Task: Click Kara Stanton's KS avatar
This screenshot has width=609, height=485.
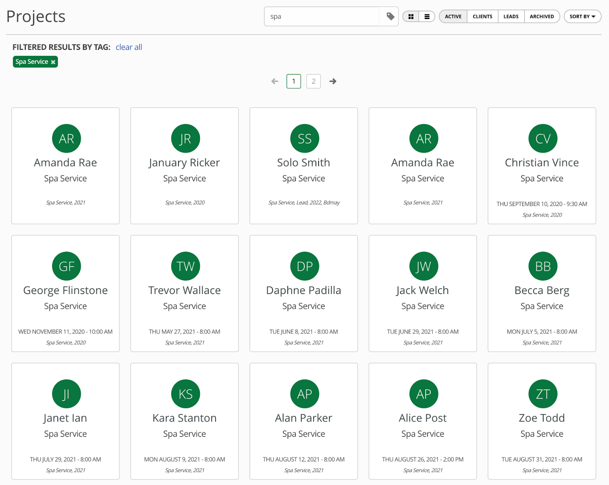Action: (185, 394)
